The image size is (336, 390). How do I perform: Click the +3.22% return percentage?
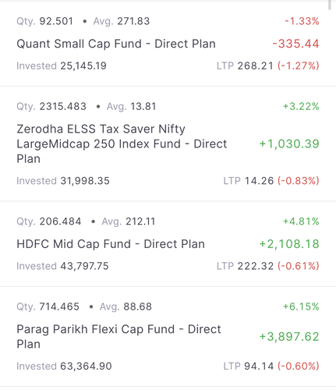(301, 106)
